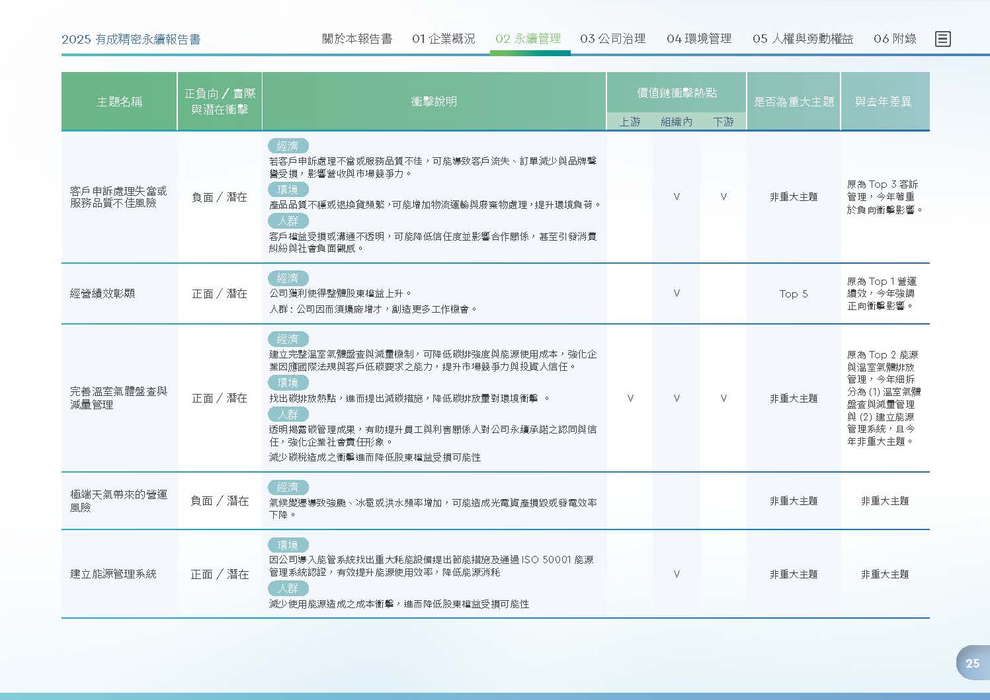Click the Top 5 cell

[x=794, y=294]
